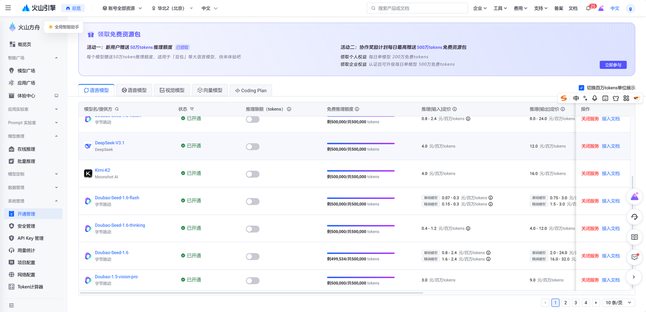Toggle inference limit switch for DeepSeek-V3.1
This screenshot has height=312, width=646.
[x=252, y=146]
